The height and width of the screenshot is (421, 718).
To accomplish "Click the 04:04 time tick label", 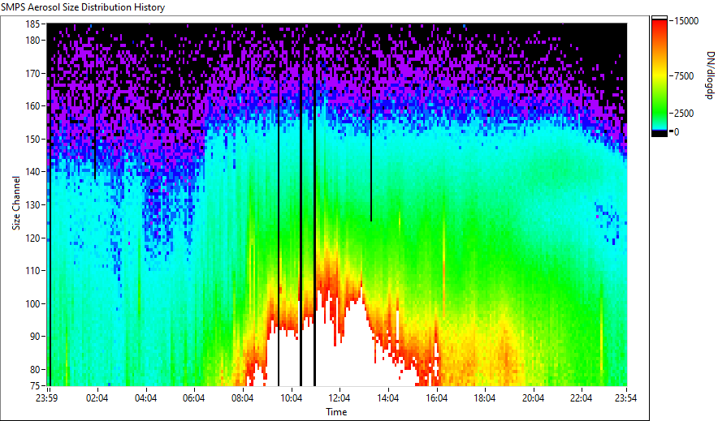I will click(x=145, y=398).
